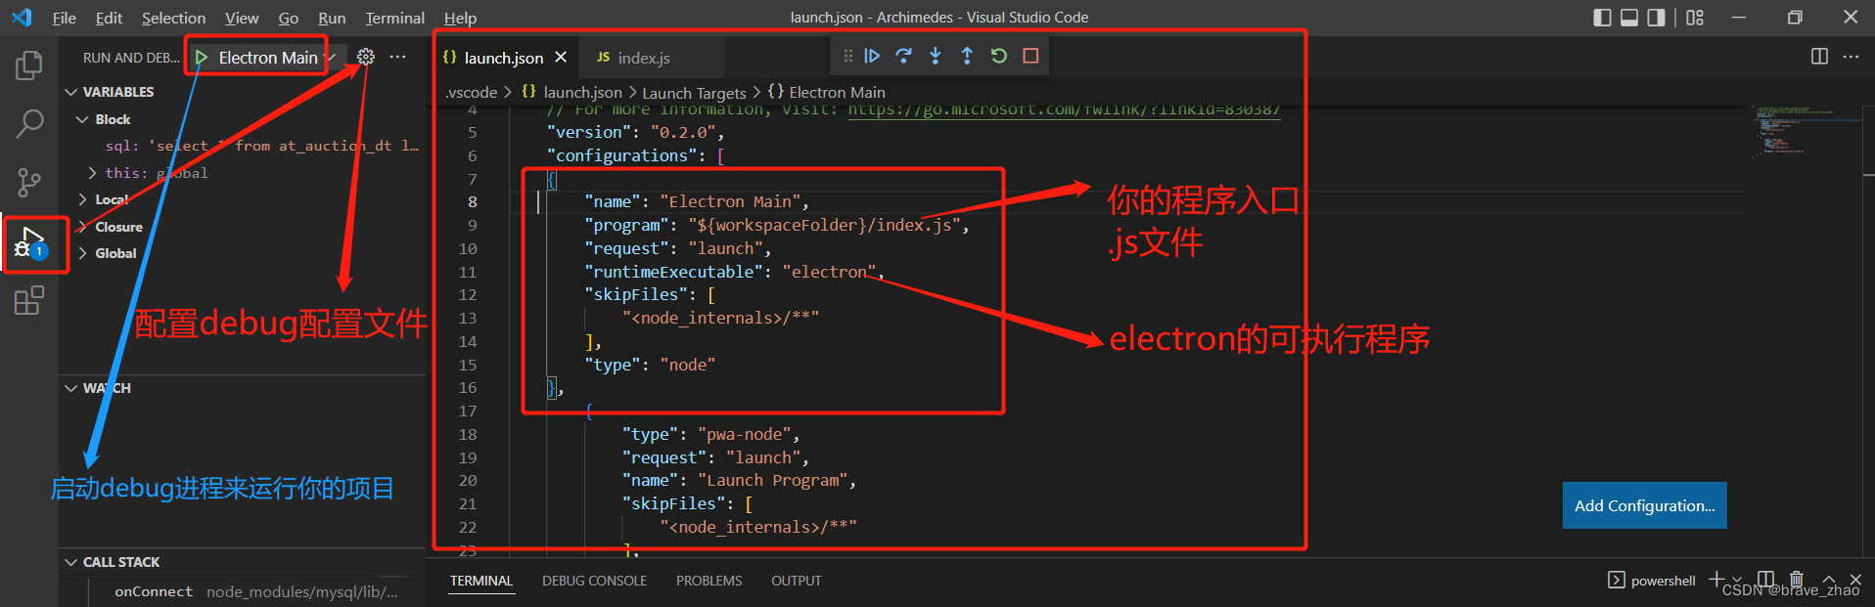The image size is (1875, 607).
Task: Open the Search view in activity bar
Action: coord(29,123)
